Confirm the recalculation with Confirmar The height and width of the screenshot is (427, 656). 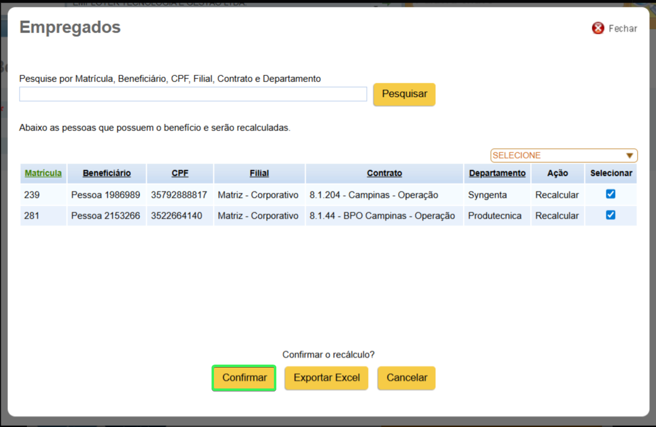(x=244, y=378)
